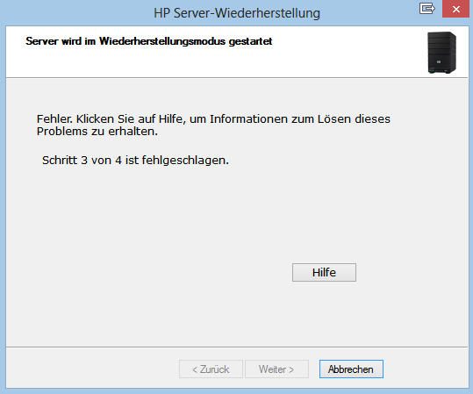This screenshot has height=394, width=473.
Task: Click the word 'fehlgeschlagen' in the status line
Action: point(185,161)
